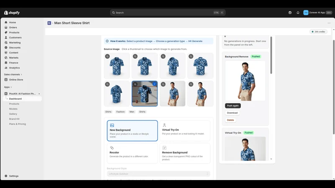Click the PixoKit app icon in breadcrumb
The height and width of the screenshot is (188, 335).
coord(49,23)
